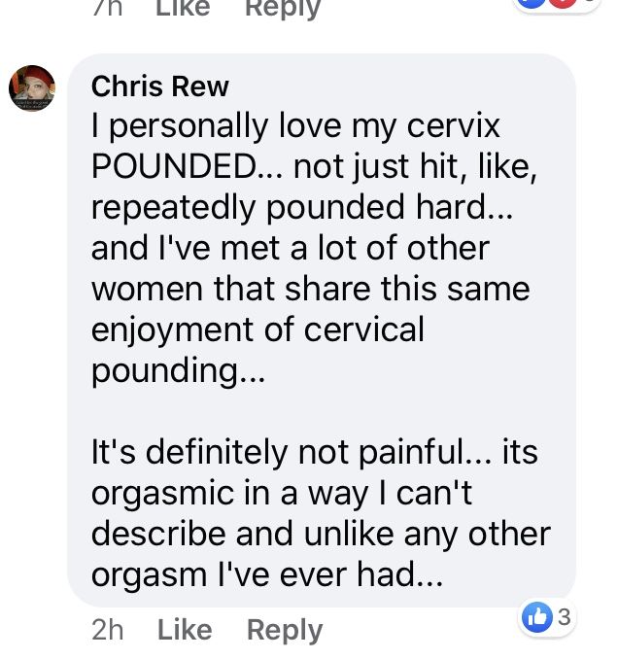Click the red love reaction icon above

562,3
